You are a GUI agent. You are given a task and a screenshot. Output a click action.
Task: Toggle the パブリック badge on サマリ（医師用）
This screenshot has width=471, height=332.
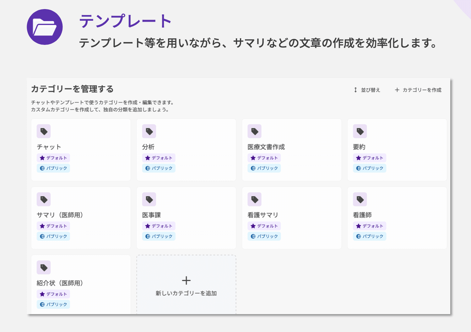pos(53,236)
